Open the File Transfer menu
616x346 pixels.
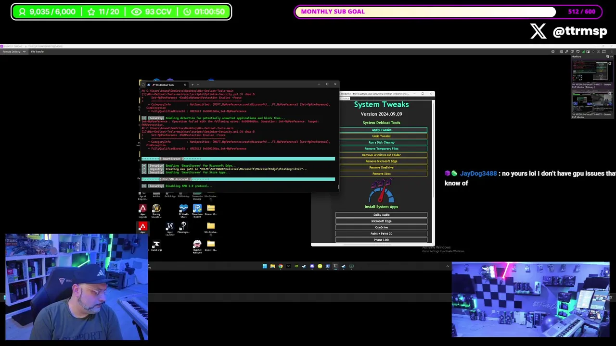click(37, 51)
